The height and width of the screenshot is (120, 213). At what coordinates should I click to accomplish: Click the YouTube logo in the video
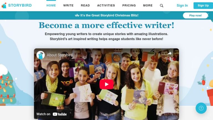[60, 114]
